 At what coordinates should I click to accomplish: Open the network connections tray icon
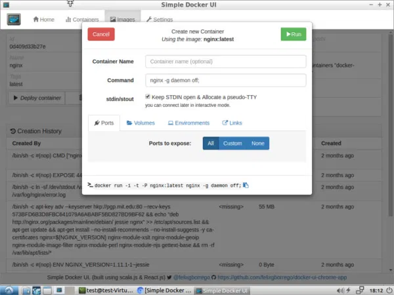pos(360,290)
